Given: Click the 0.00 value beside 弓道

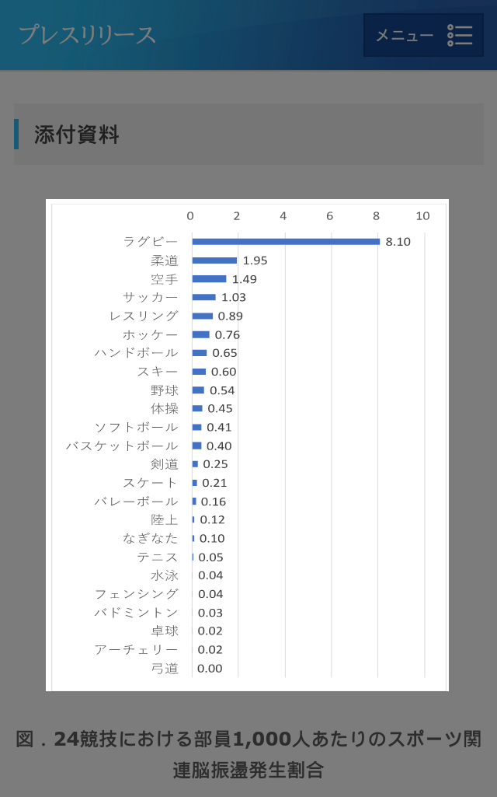Looking at the screenshot, I should 210,668.
